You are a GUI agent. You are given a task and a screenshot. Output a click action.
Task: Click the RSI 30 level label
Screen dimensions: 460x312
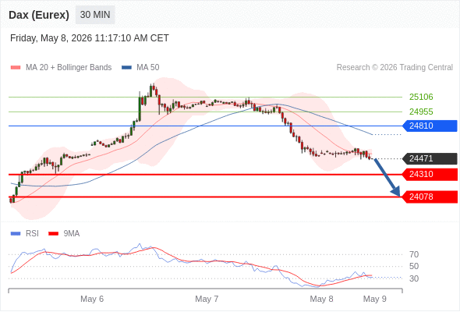click(x=414, y=278)
